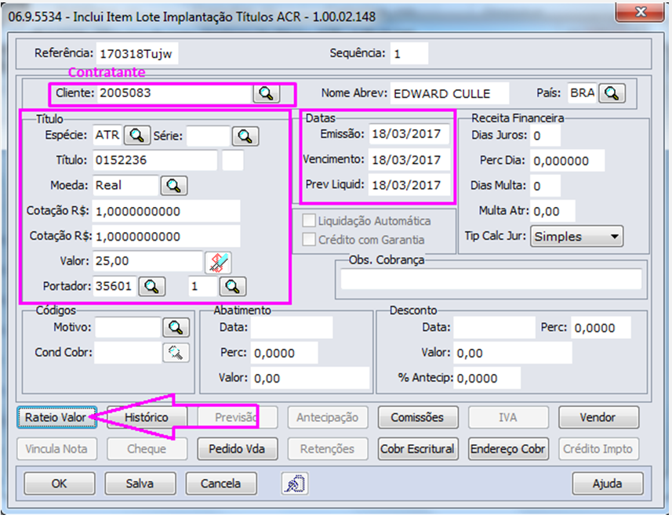Open the Moeda lookup magnifier
The width and height of the screenshot is (672, 522).
[x=173, y=186]
